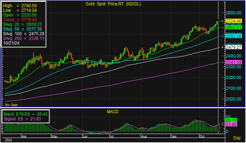Click the Sep label on the time axis

[174, 137]
